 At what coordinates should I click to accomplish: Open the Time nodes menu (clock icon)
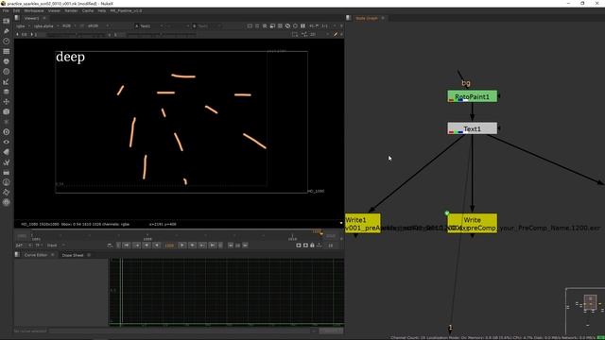pyautogui.click(x=7, y=41)
